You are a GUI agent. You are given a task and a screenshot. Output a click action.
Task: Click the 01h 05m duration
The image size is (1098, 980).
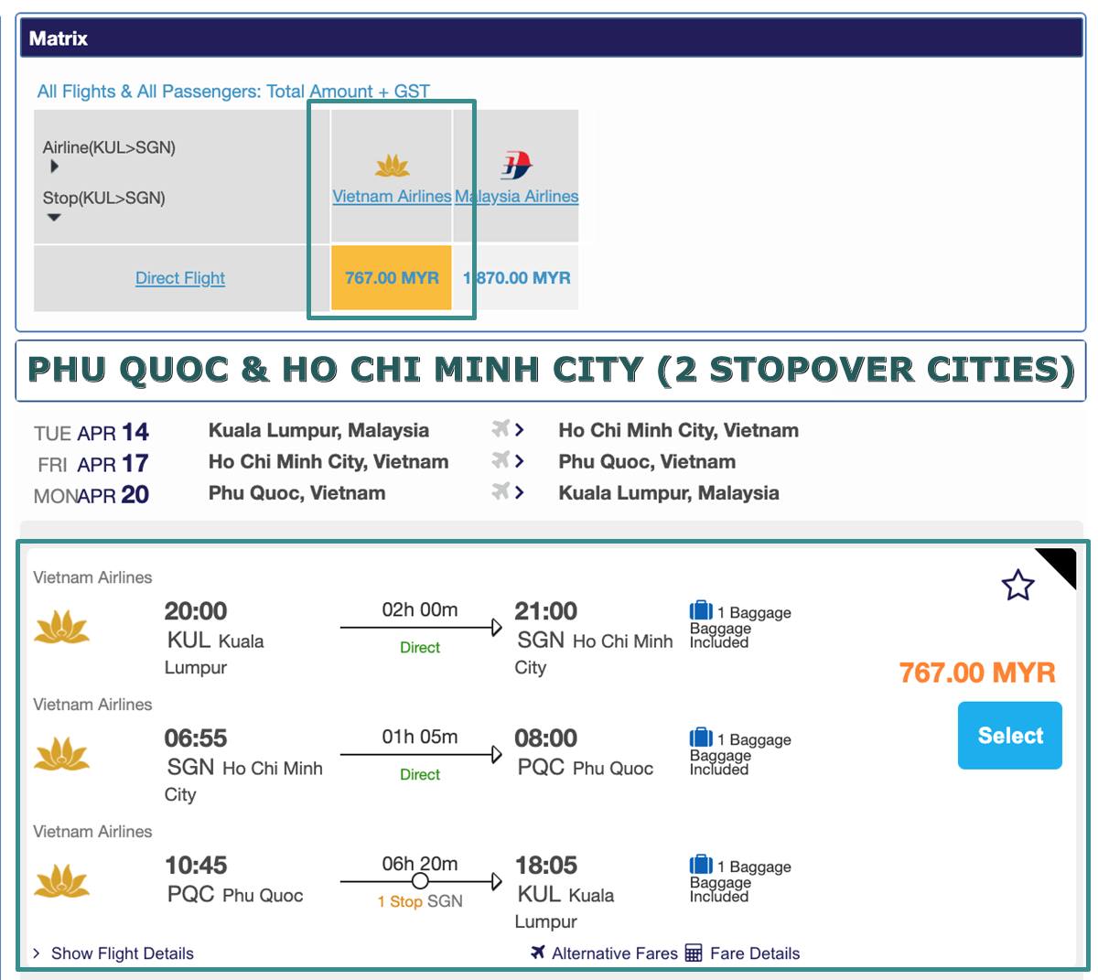(420, 738)
